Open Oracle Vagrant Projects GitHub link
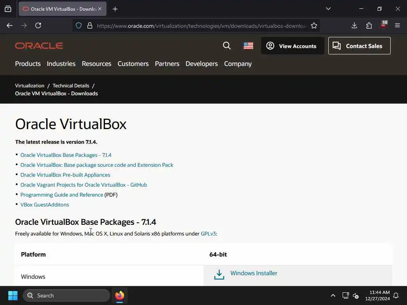This screenshot has height=305, width=407. (83, 185)
